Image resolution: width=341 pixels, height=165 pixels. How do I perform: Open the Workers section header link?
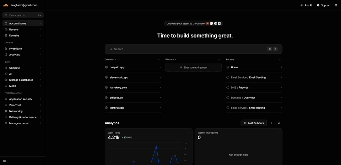171,59
